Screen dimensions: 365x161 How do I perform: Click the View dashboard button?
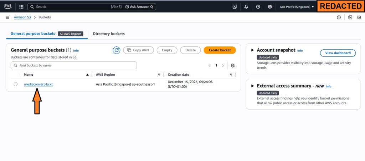(338, 53)
